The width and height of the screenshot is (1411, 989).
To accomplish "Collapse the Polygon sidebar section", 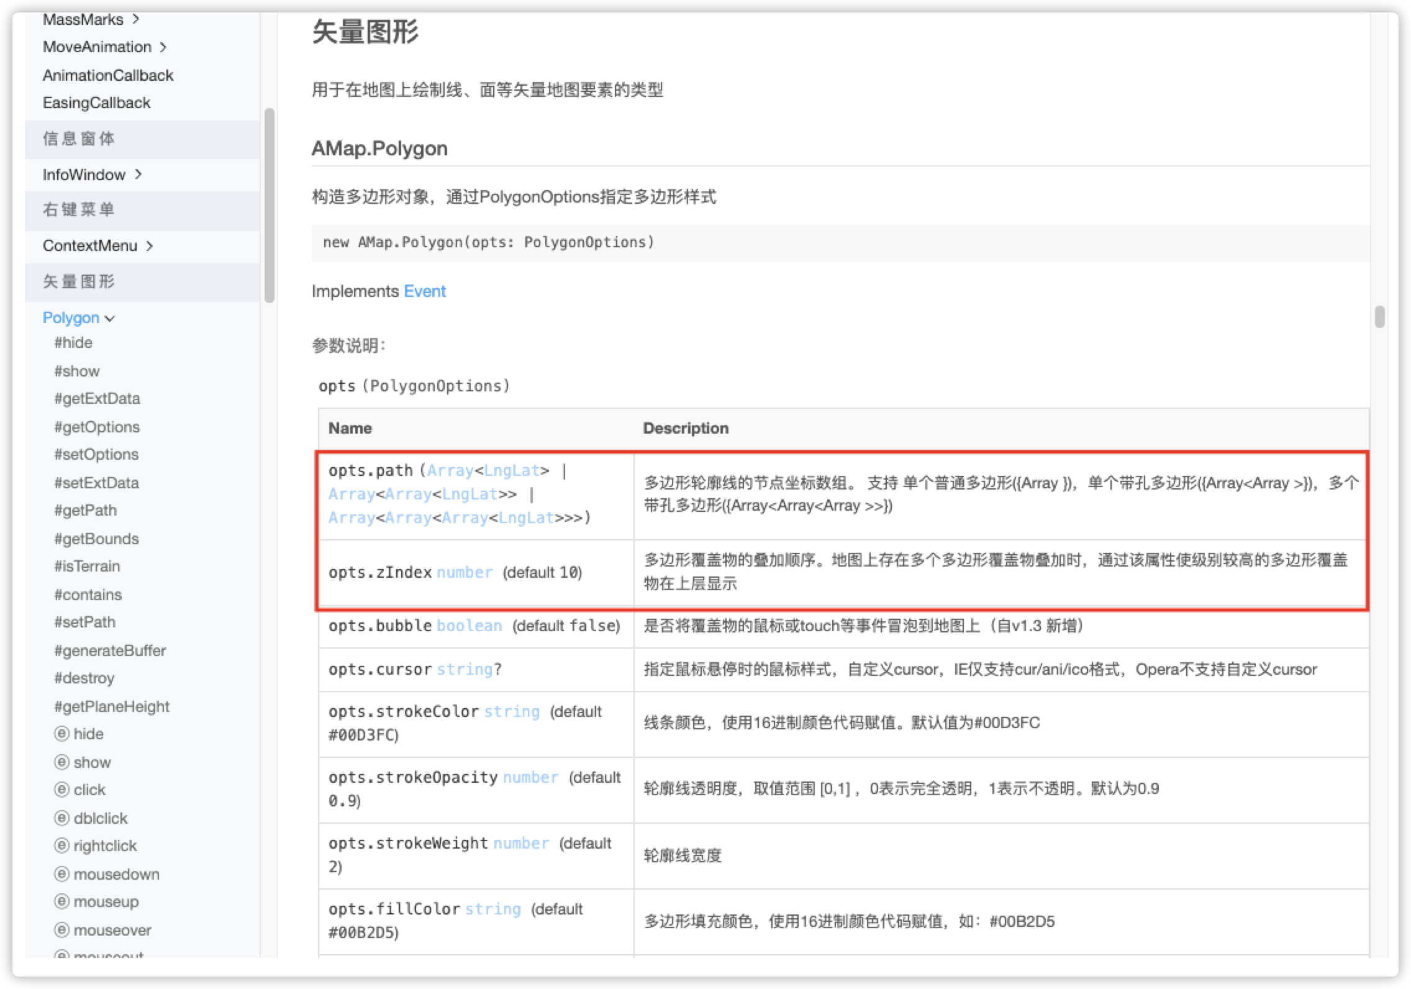I will [x=110, y=319].
